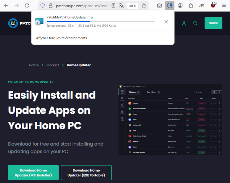The image size is (230, 183).
Task: Take a screenshot with camera icon
Action: pyautogui.click(x=159, y=6)
